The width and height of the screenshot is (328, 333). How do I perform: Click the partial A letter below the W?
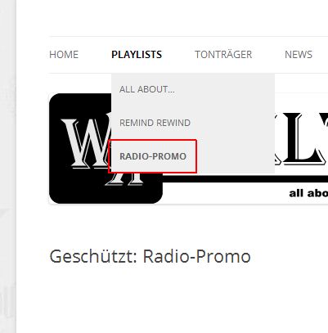tap(124, 179)
